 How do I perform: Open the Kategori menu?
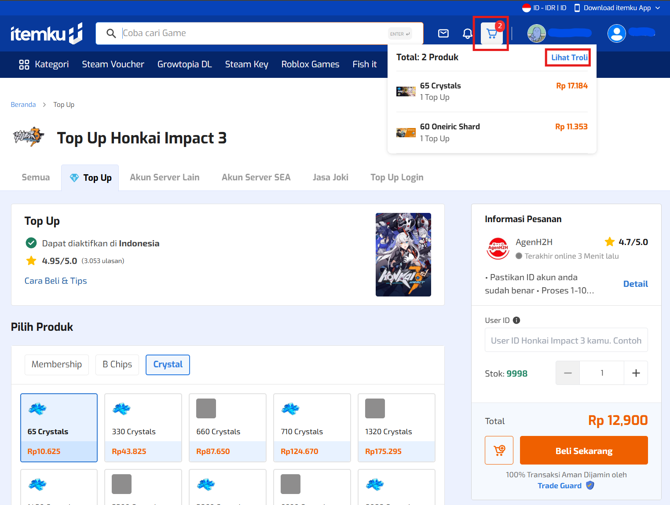tap(44, 64)
